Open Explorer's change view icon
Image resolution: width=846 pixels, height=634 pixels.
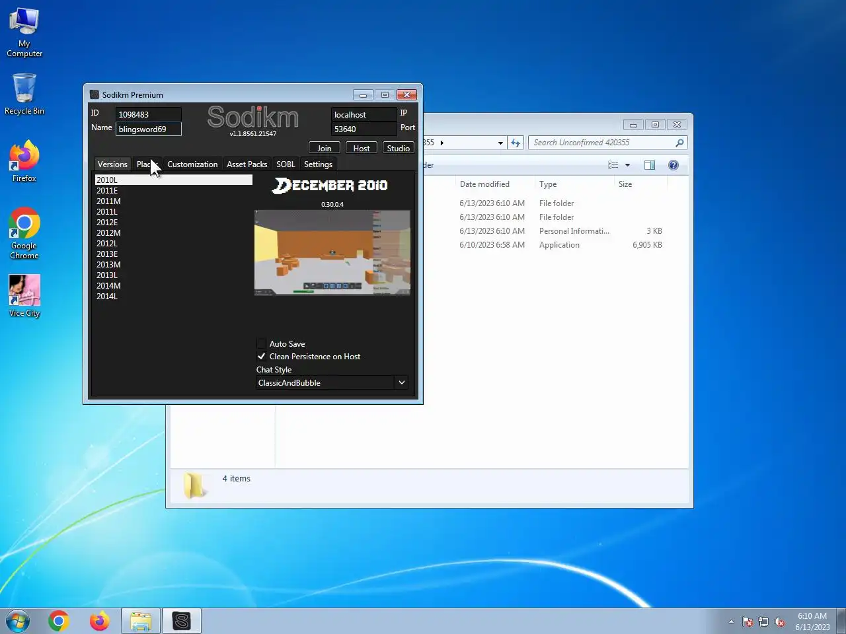[613, 165]
